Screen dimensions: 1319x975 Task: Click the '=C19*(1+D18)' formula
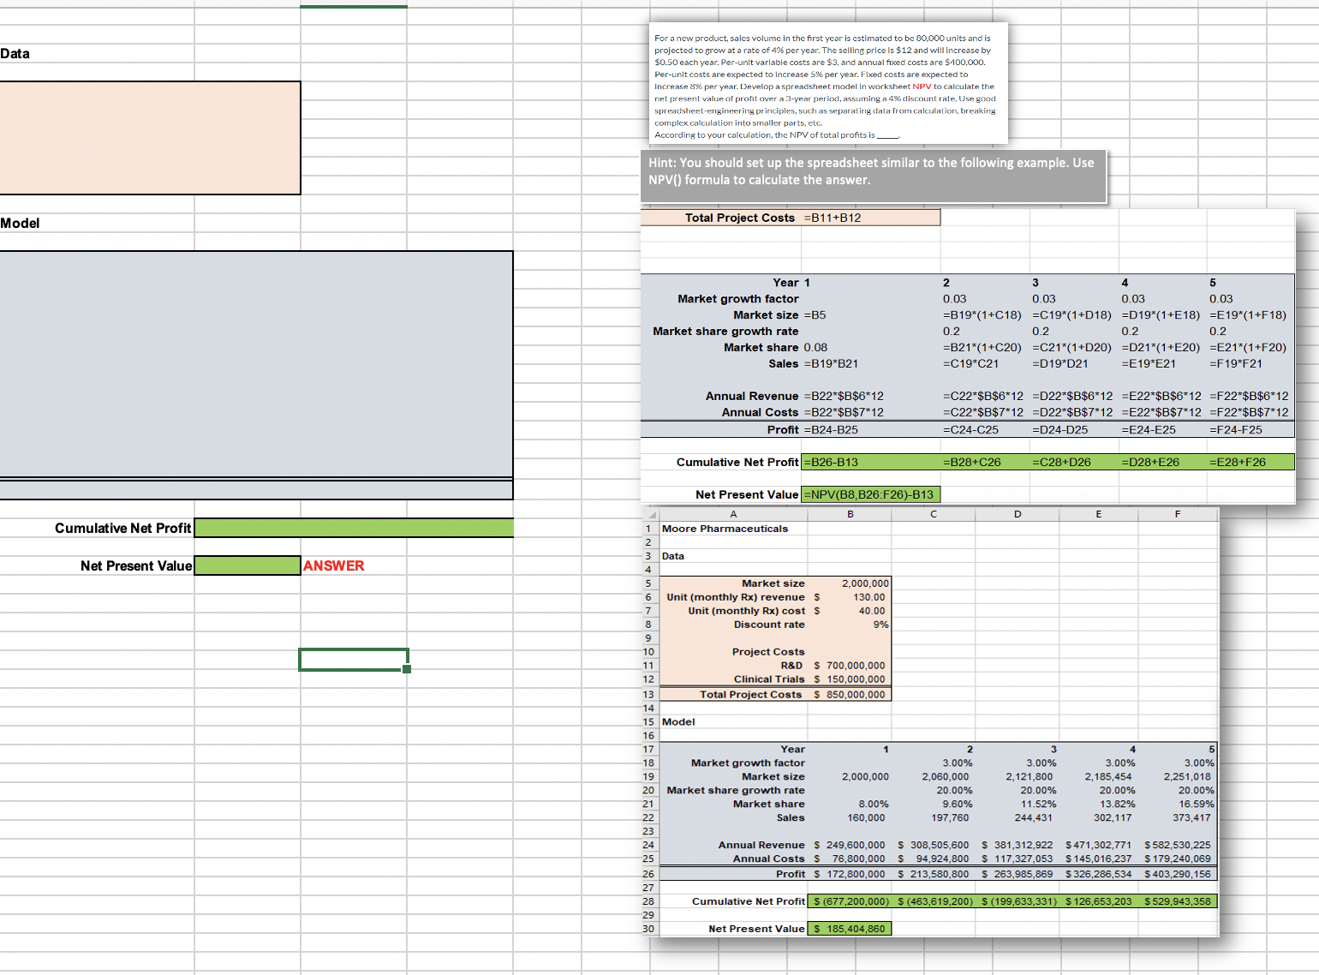coord(1071,315)
